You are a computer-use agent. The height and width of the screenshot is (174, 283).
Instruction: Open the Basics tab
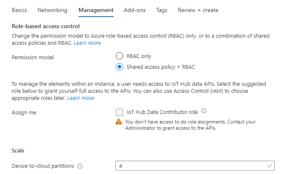[19, 10]
